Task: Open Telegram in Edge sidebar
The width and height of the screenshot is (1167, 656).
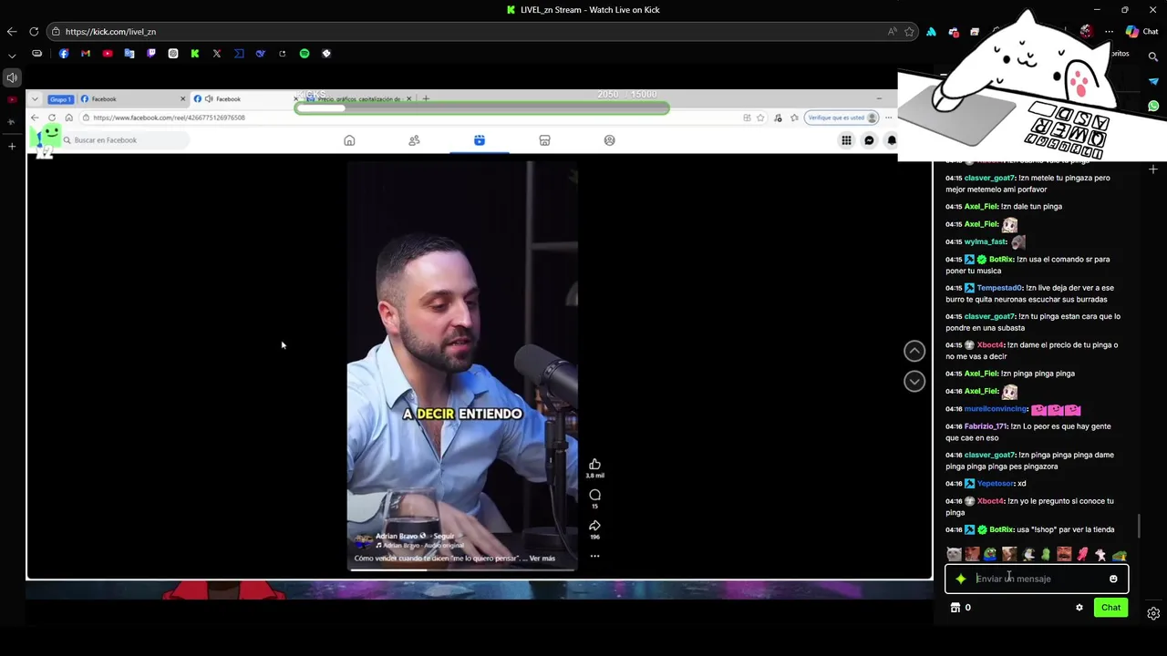Action: [x=1153, y=82]
